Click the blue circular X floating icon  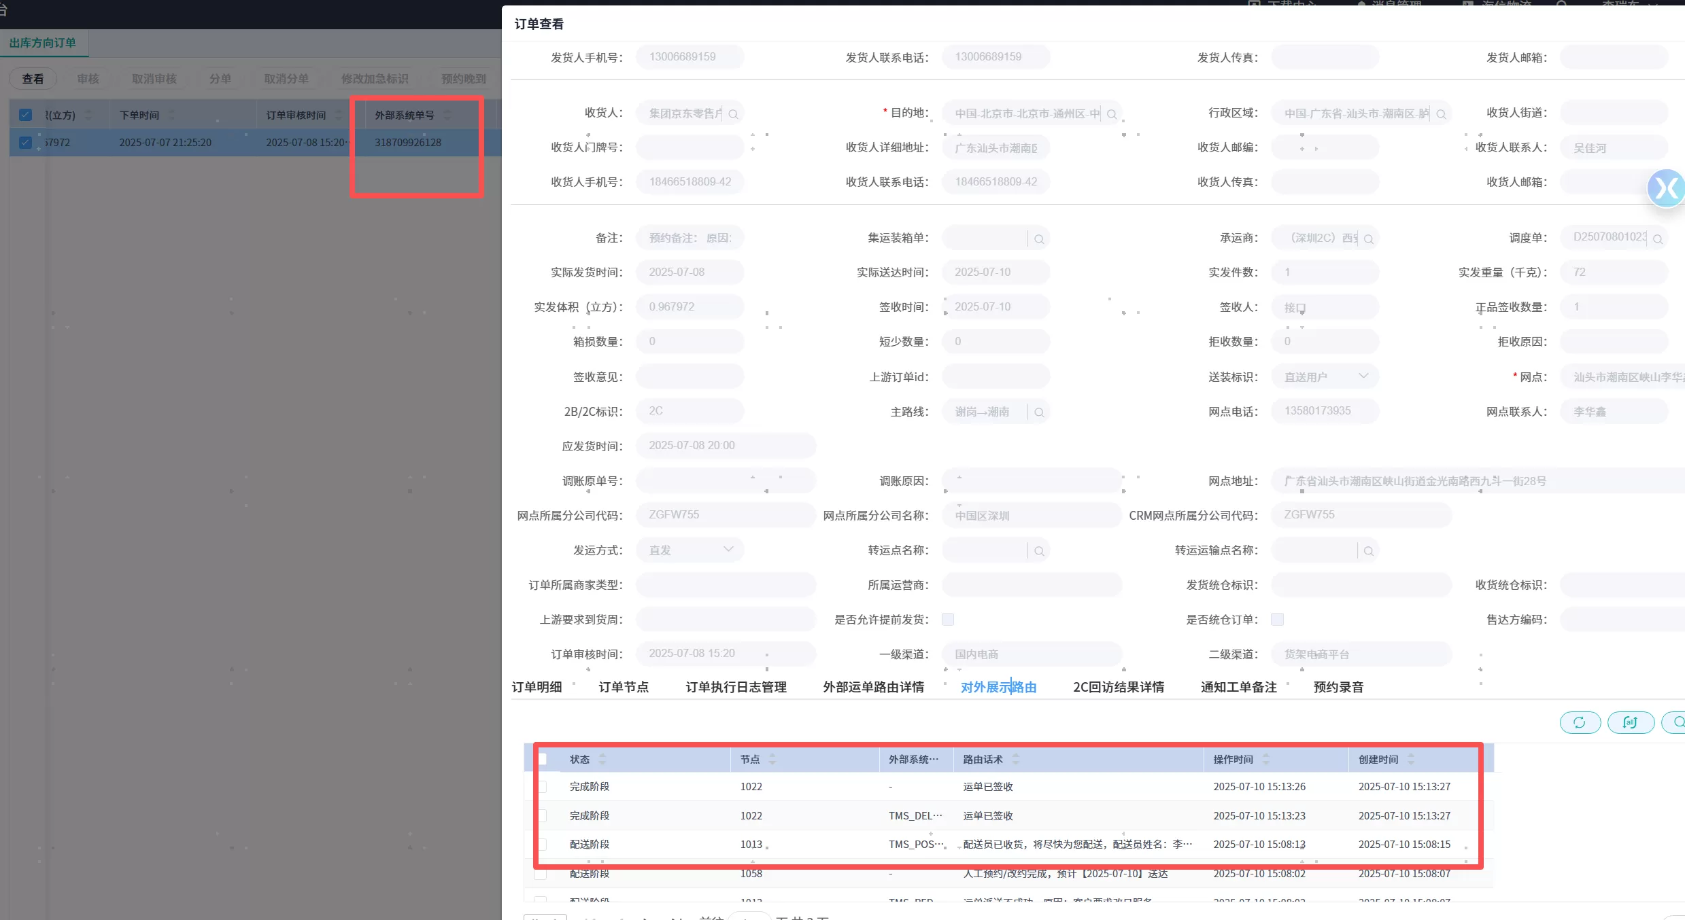(1666, 188)
